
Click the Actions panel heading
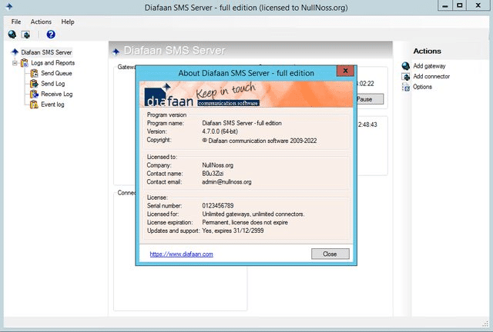click(x=427, y=51)
